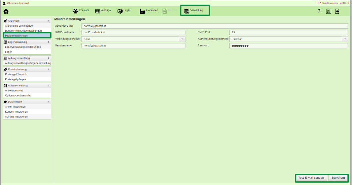The image size is (352, 185).
Task: Open the Kontakte module
Action: (81, 11)
